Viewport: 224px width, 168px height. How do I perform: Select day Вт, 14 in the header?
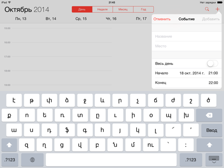51,19
